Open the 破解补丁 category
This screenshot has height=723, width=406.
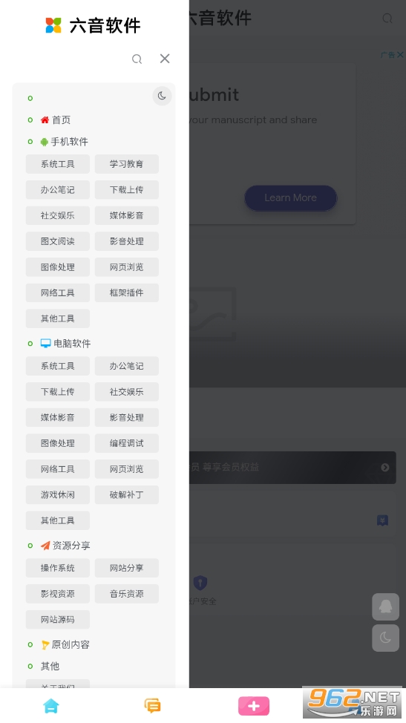click(x=127, y=495)
